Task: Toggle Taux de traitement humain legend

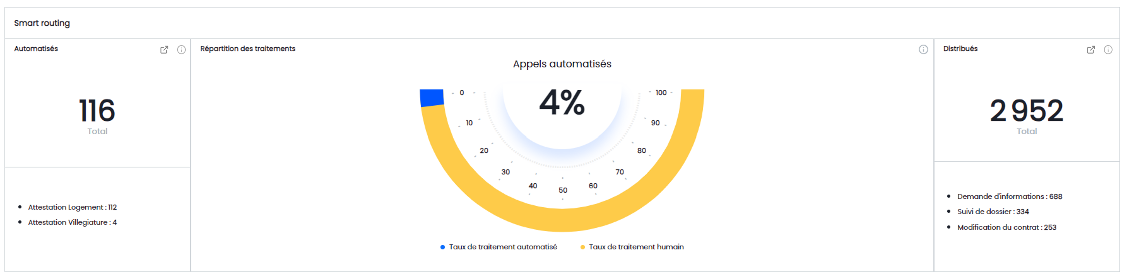Action: coord(636,247)
